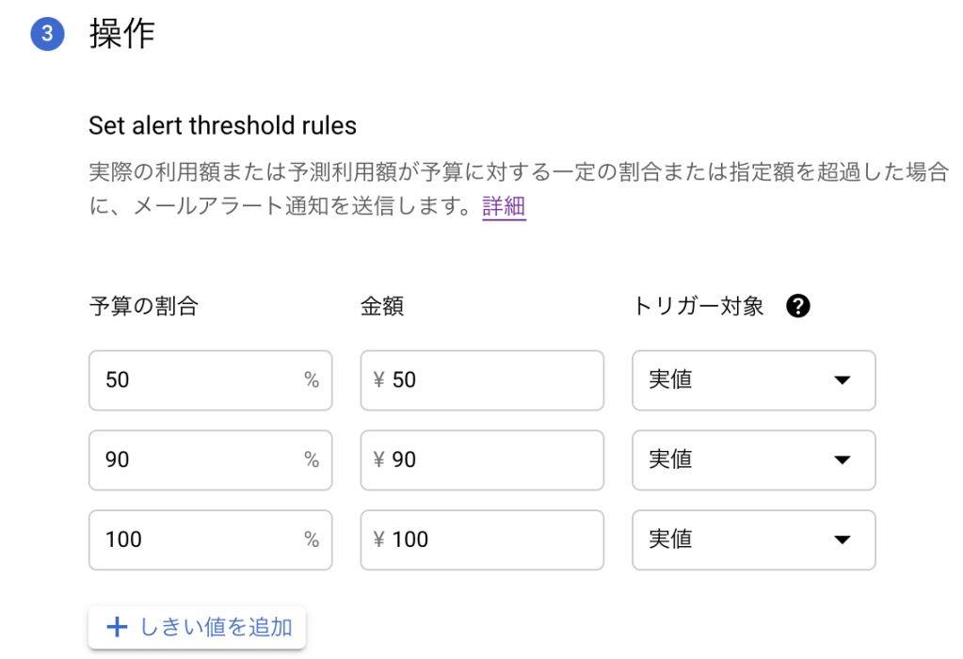
Task: Open the trigger dropdown in the 100% row
Action: pyautogui.click(x=753, y=539)
